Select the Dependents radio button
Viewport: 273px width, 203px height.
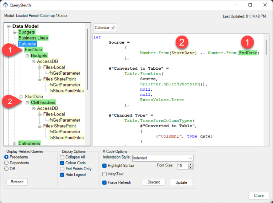[7, 163]
